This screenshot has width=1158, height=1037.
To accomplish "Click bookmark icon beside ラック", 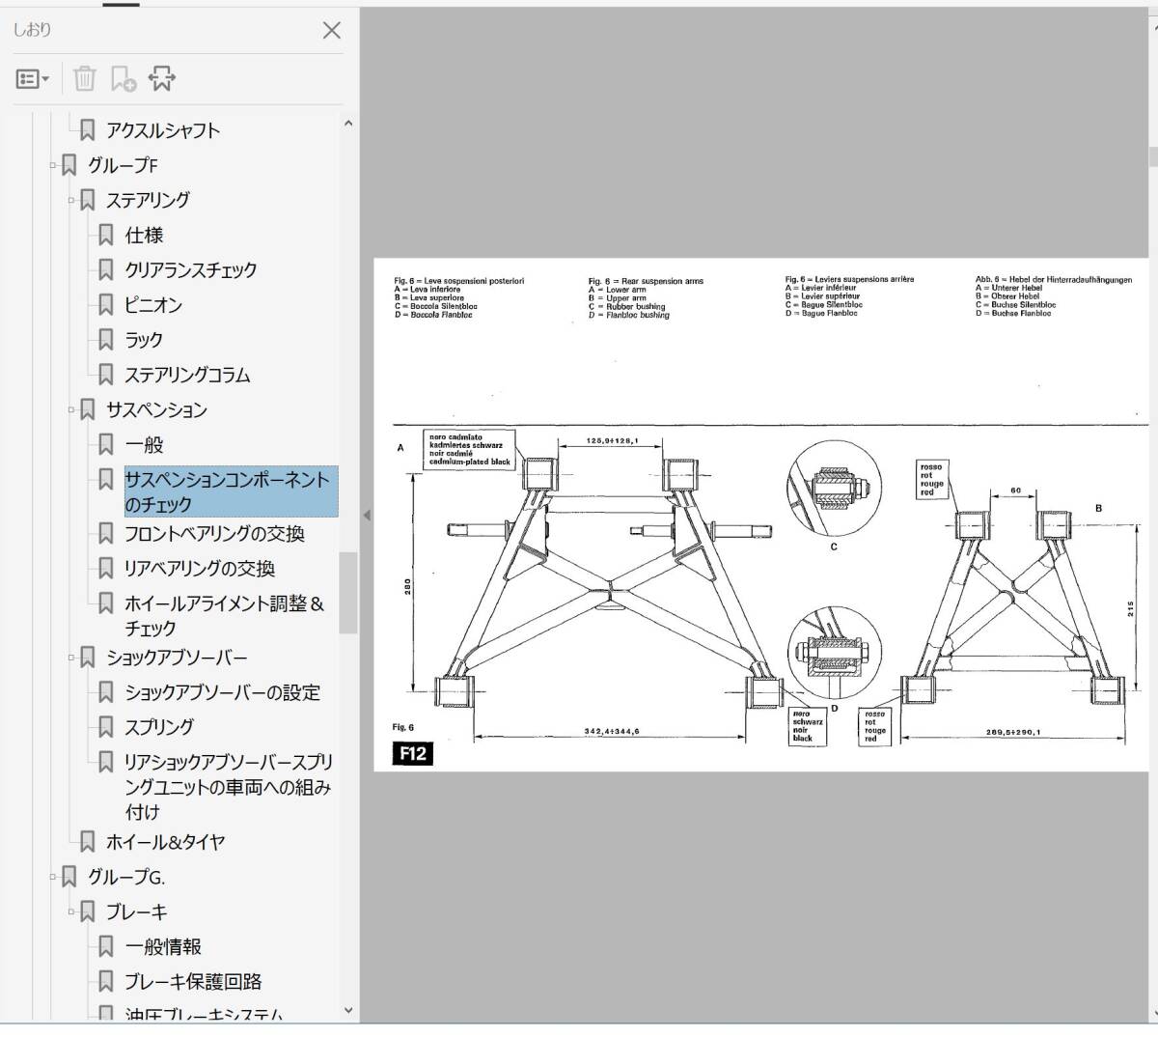I will pyautogui.click(x=106, y=339).
